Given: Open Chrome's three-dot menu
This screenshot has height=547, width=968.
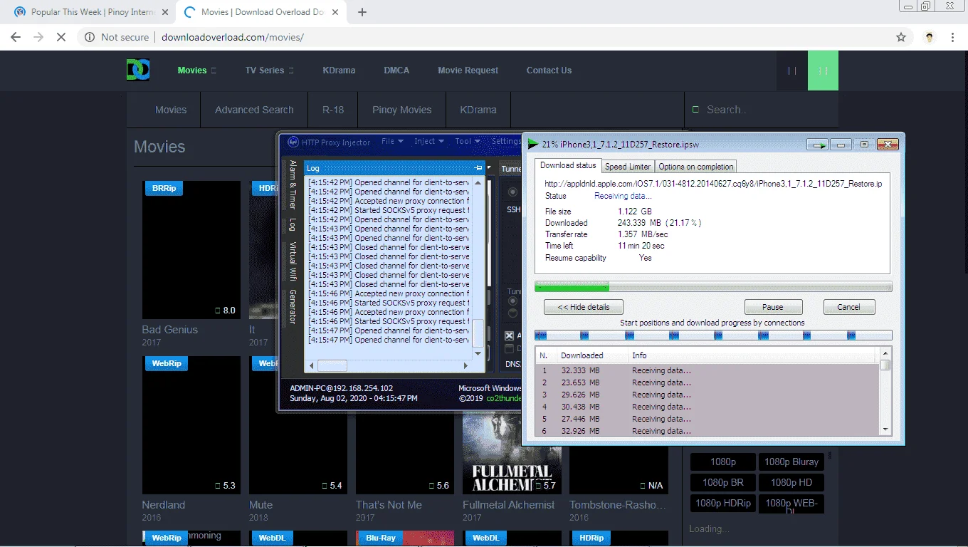Looking at the screenshot, I should (x=952, y=37).
